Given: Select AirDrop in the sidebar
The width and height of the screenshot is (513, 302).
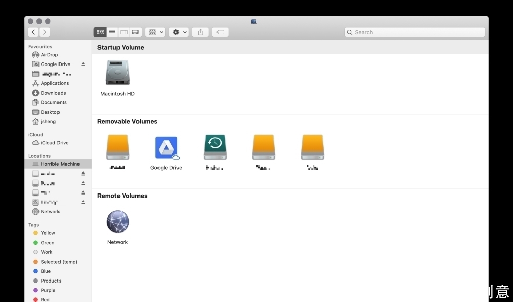Looking at the screenshot, I should tap(49, 55).
